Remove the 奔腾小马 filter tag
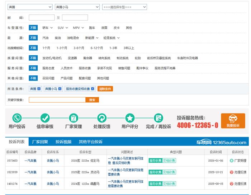 pos(60,89)
